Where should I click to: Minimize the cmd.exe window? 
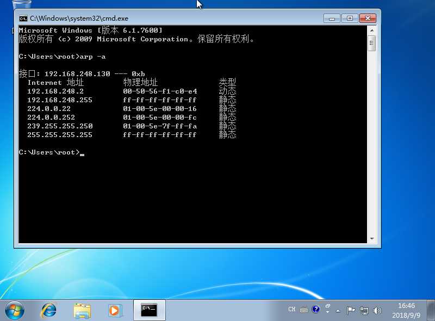coord(332,18)
